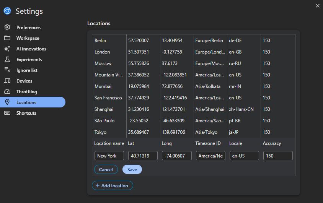Click the de-DE locale cell

pyautogui.click(x=235, y=40)
